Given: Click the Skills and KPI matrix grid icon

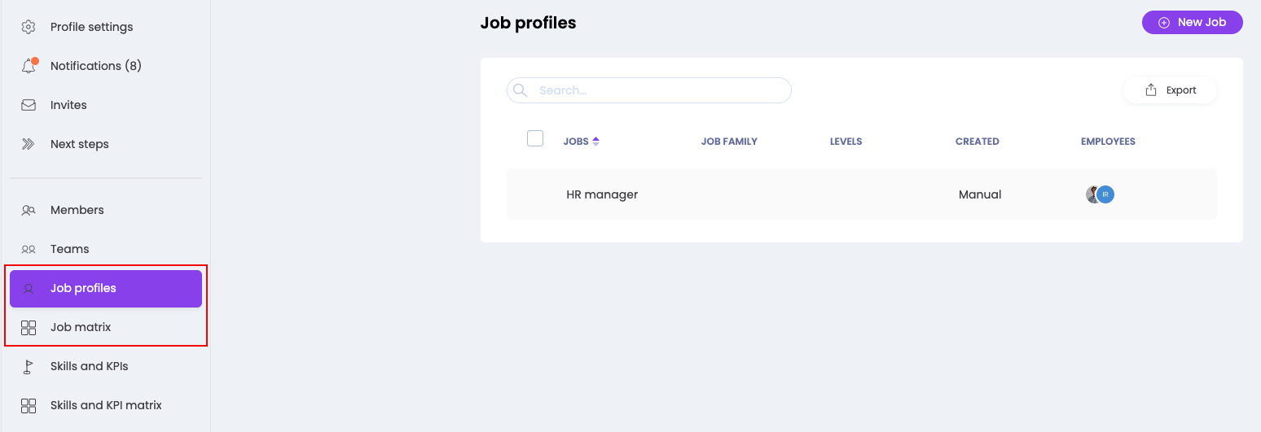Looking at the screenshot, I should (x=29, y=405).
